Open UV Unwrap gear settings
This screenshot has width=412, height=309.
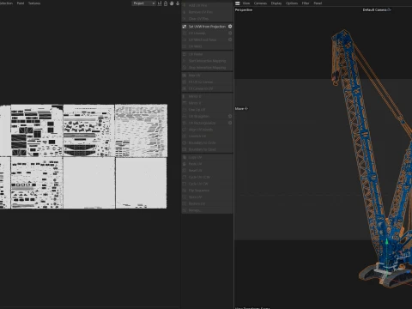230,33
